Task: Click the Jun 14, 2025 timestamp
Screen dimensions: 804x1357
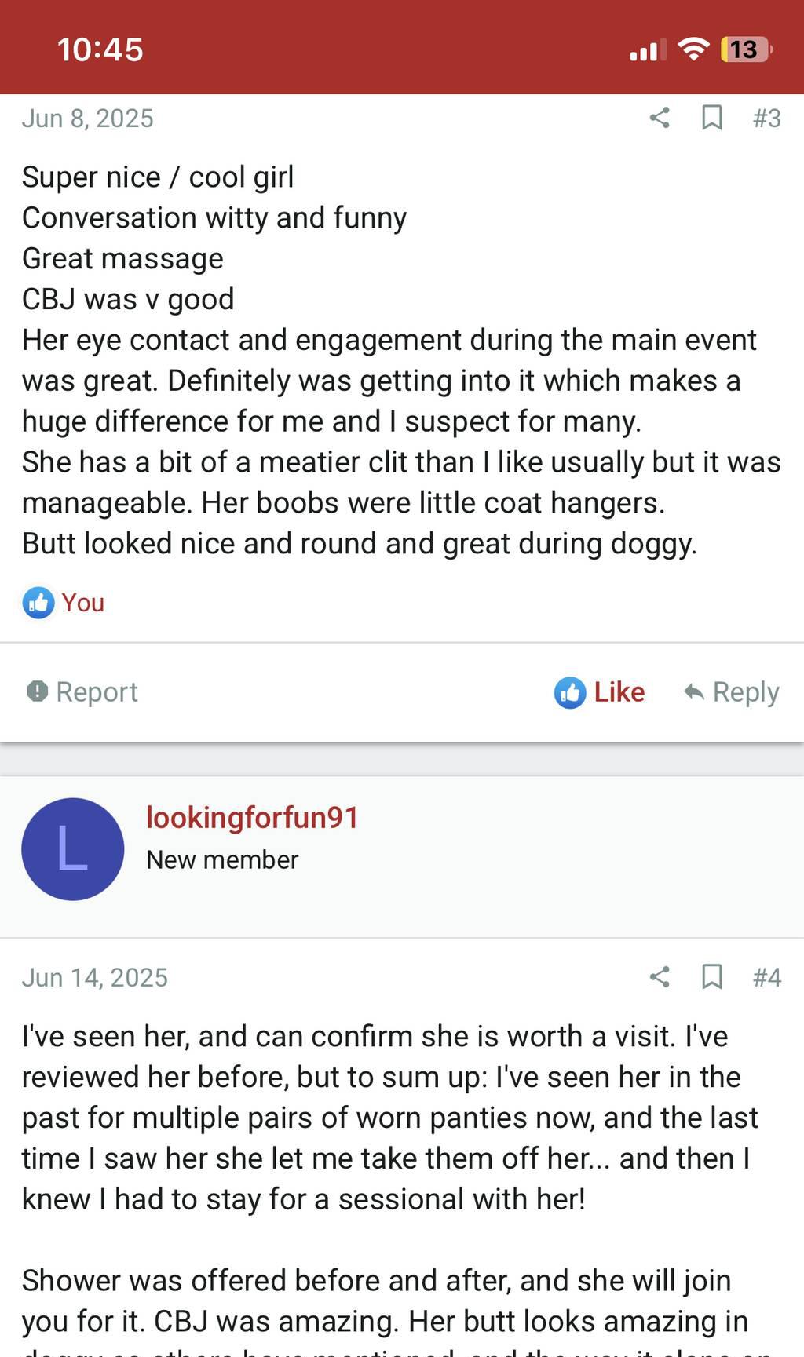Action: click(94, 978)
